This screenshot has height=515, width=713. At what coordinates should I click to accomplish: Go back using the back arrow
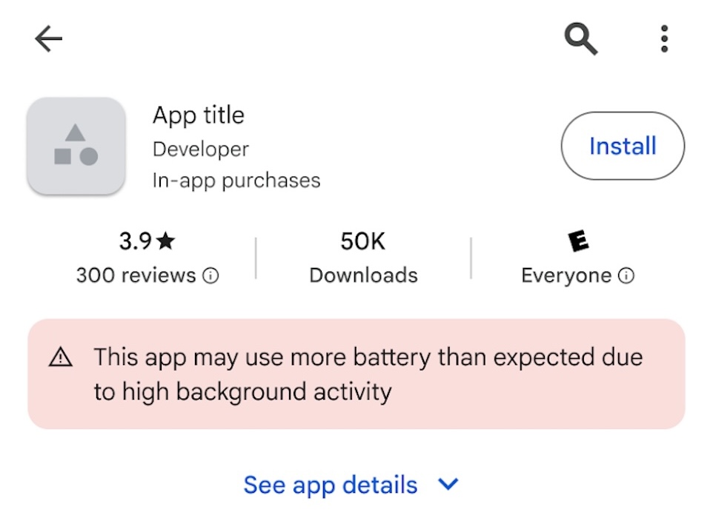(x=47, y=38)
